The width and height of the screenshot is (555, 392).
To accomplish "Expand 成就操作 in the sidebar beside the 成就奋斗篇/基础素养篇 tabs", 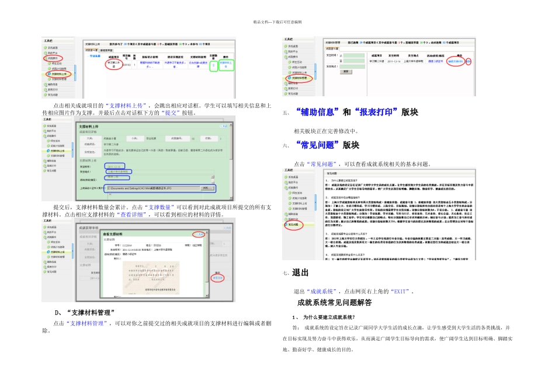I will point(53,58).
